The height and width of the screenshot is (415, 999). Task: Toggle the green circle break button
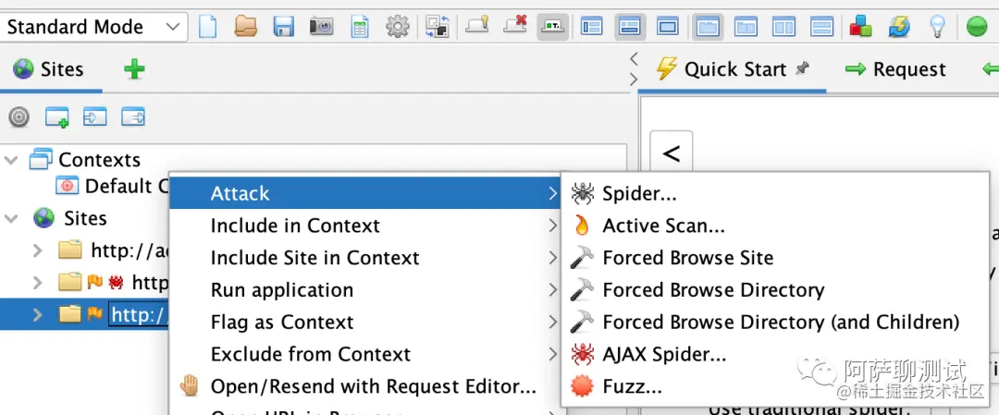[976, 27]
